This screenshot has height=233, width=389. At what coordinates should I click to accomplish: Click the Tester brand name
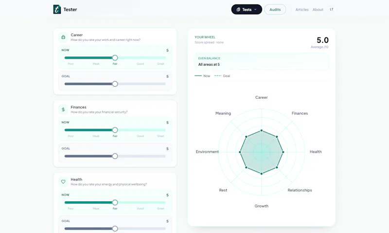coord(70,9)
